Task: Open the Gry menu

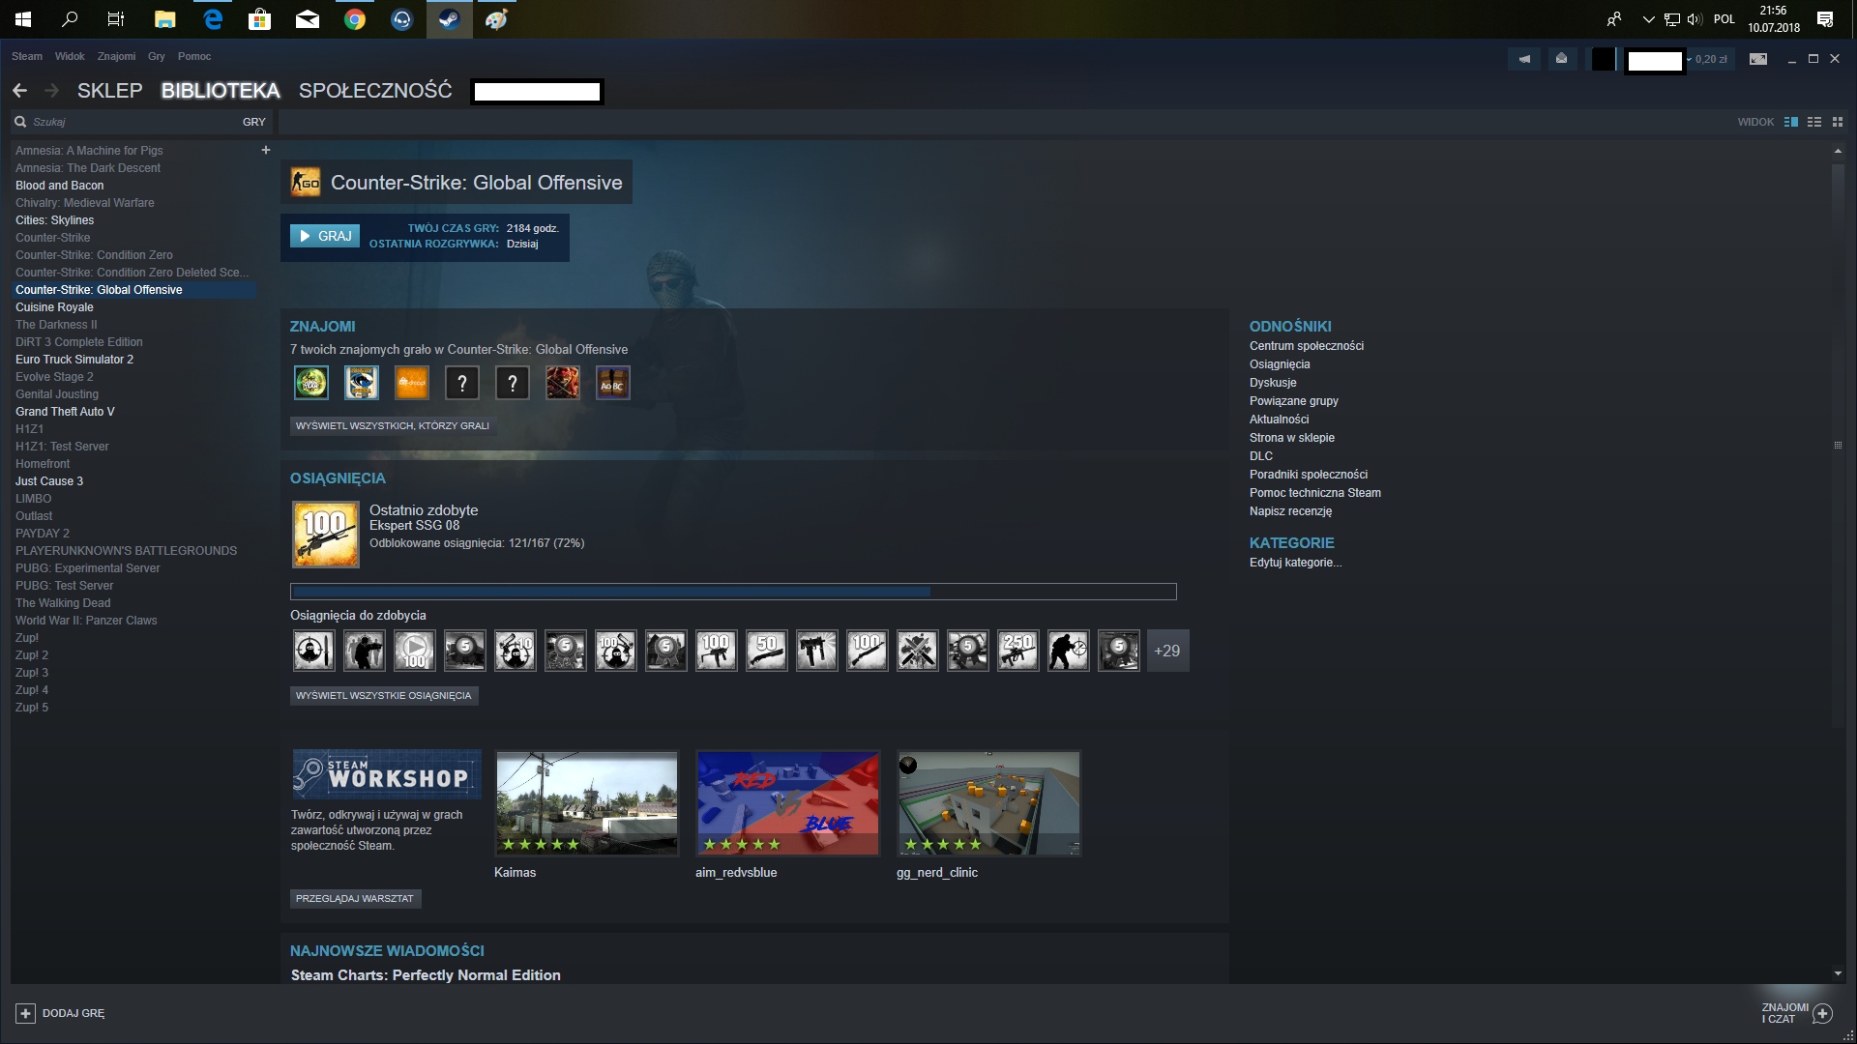Action: (157, 56)
